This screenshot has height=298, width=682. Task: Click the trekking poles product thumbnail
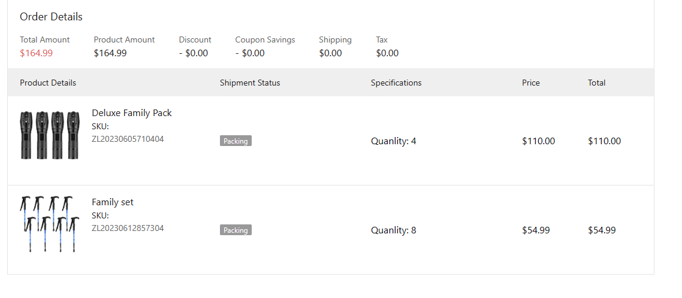(x=50, y=224)
